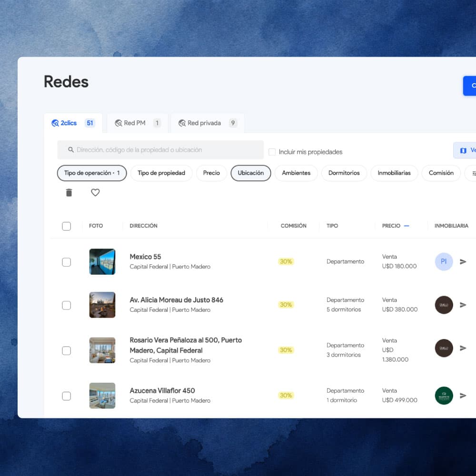Click the green agency logo for Azucena Villaflor
The width and height of the screenshot is (476, 476).
444,395
